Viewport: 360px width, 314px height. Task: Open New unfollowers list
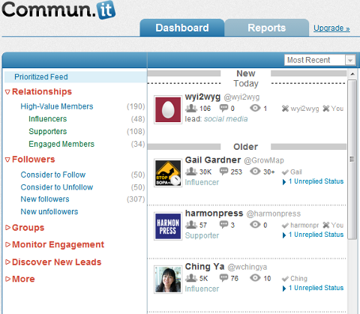(49, 211)
